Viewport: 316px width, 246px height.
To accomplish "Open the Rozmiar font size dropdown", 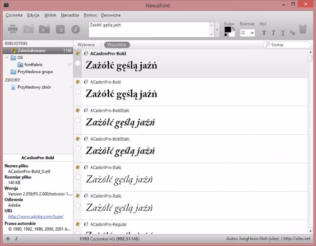I will coord(252,32).
